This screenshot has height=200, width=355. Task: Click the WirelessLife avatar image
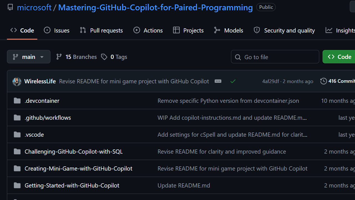pos(17,81)
